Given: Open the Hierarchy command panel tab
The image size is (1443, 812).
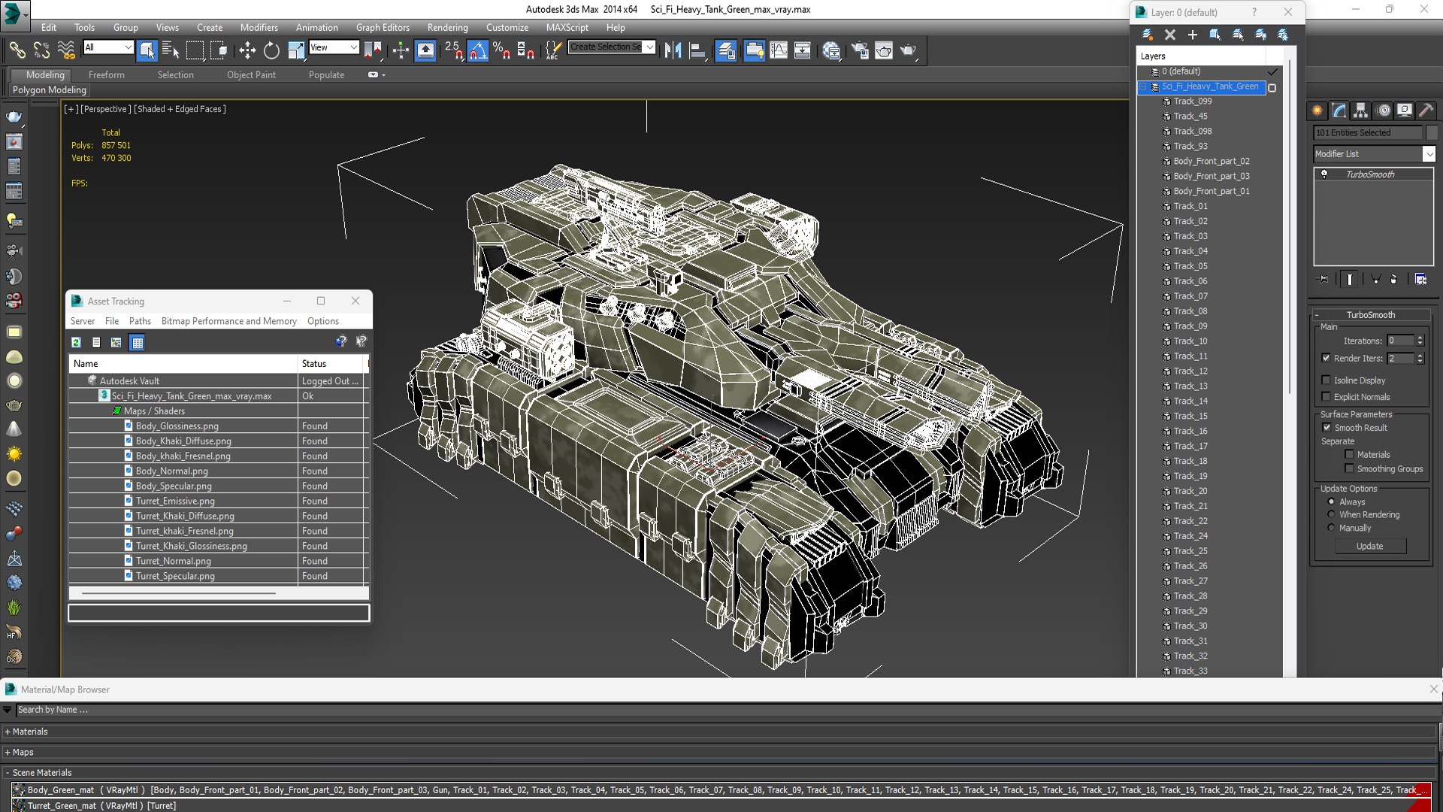Looking at the screenshot, I should (1361, 111).
